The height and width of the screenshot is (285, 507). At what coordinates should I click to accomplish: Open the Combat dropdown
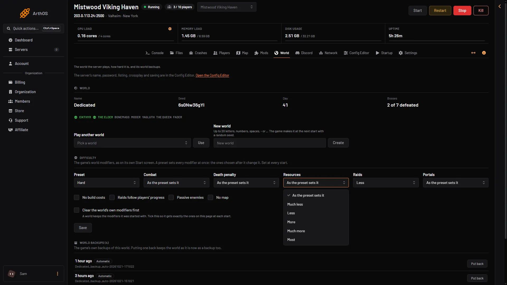pyautogui.click(x=176, y=183)
